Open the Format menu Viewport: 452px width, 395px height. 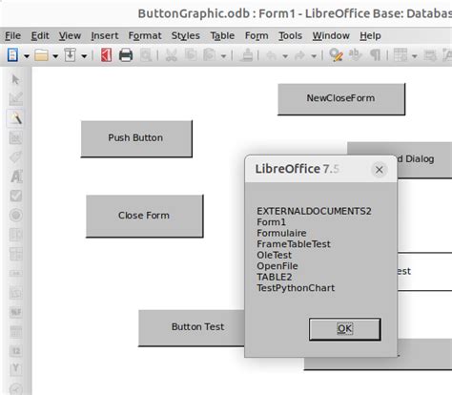click(145, 35)
